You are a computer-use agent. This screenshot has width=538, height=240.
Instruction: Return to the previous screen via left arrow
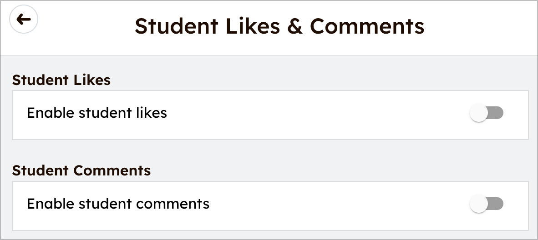pyautogui.click(x=24, y=20)
